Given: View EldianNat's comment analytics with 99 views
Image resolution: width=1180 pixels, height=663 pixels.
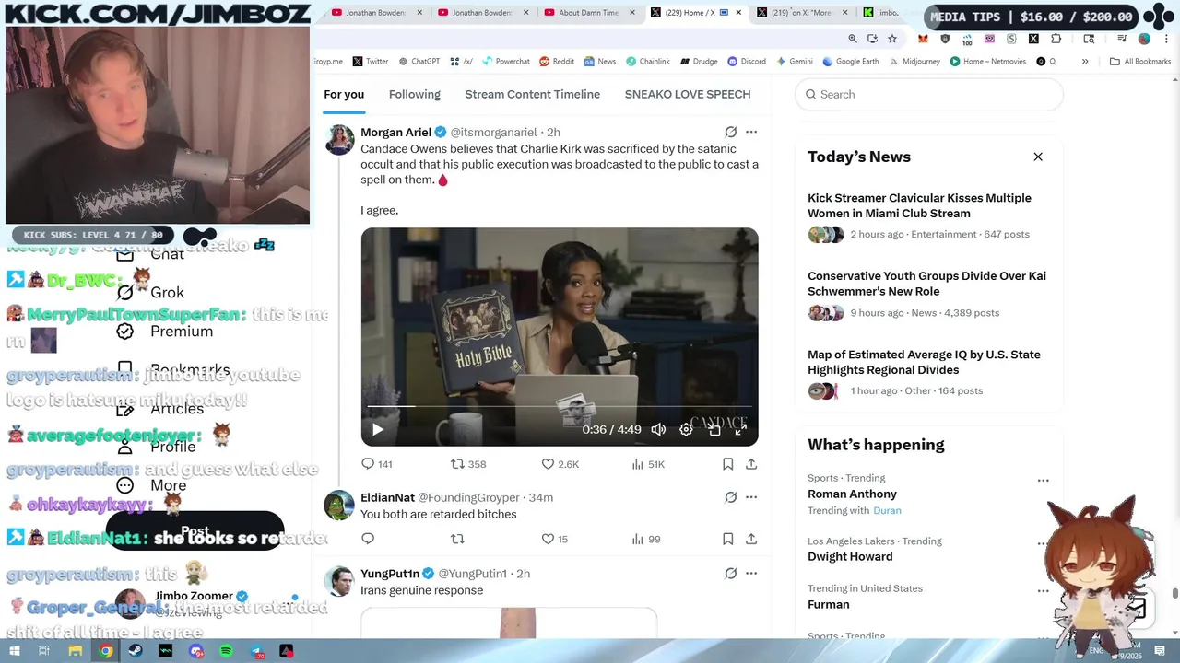Looking at the screenshot, I should 645,539.
